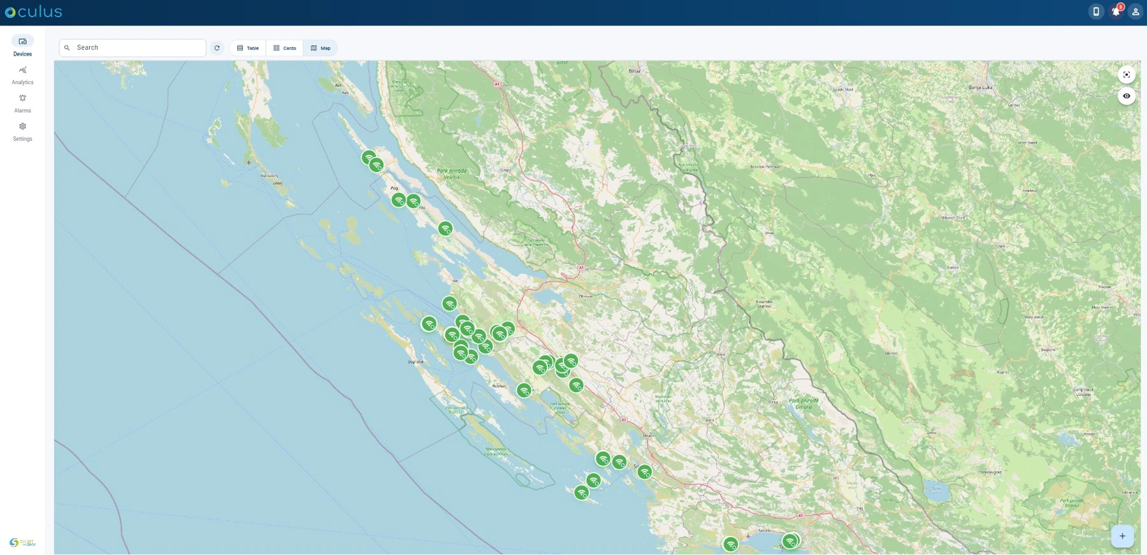Open the Analytics section
Screen dimensions: 1147x555
coord(22,75)
